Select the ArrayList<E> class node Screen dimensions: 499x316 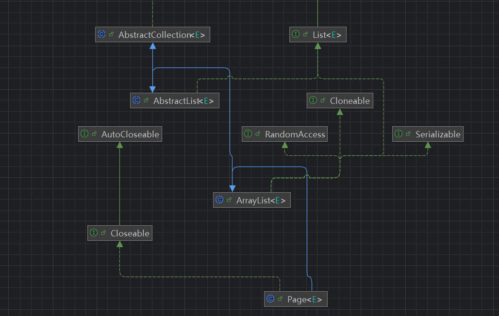coord(252,200)
